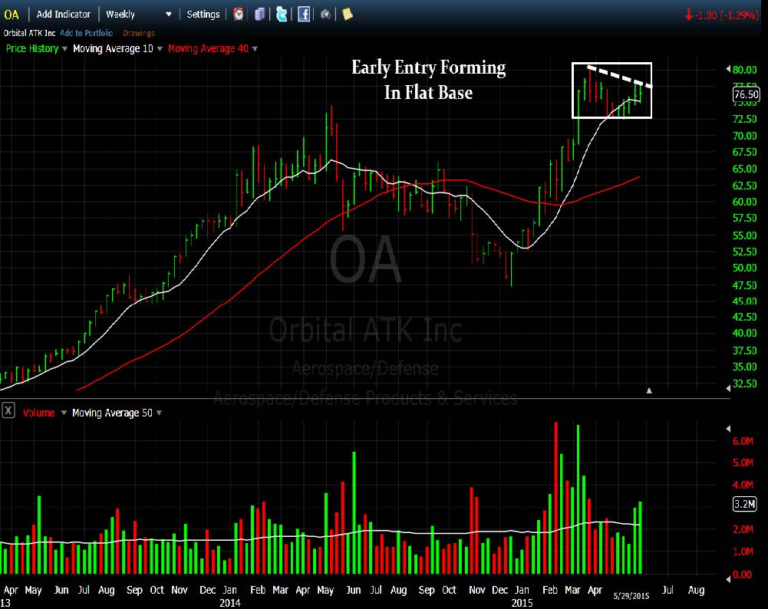The width and height of the screenshot is (768, 609).
Task: Click arrow beside 32.50 on price axis
Action: 728,388
